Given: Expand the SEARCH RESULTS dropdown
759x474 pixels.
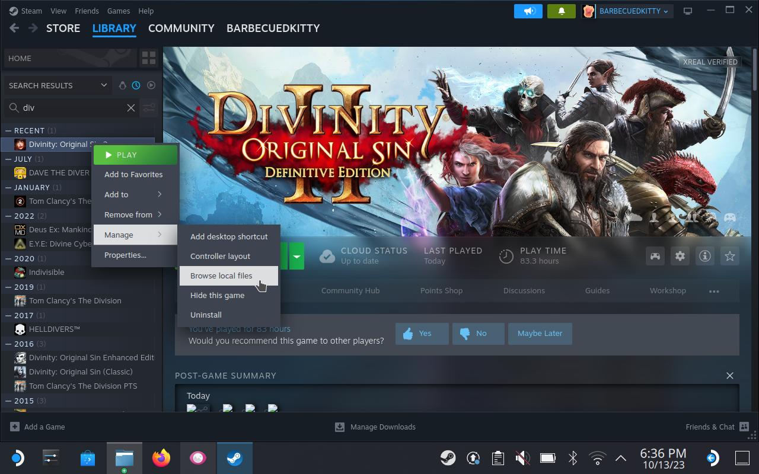Looking at the screenshot, I should [56, 85].
